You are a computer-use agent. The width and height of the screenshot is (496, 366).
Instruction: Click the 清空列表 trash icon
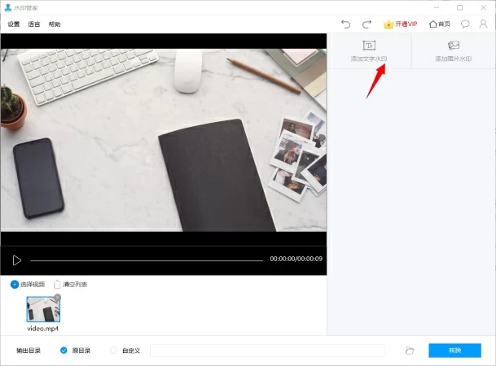(57, 285)
